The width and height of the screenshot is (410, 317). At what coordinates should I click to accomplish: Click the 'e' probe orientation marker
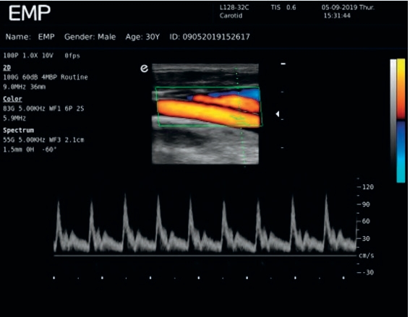pos(145,69)
